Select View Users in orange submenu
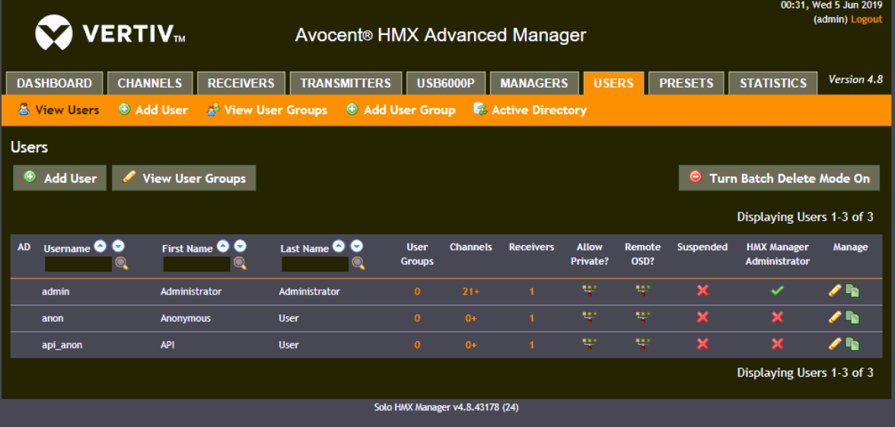Image resolution: width=895 pixels, height=427 pixels. click(x=58, y=110)
